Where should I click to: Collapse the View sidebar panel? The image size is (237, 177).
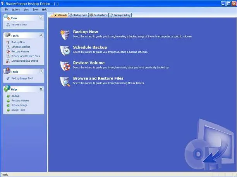[41, 17]
